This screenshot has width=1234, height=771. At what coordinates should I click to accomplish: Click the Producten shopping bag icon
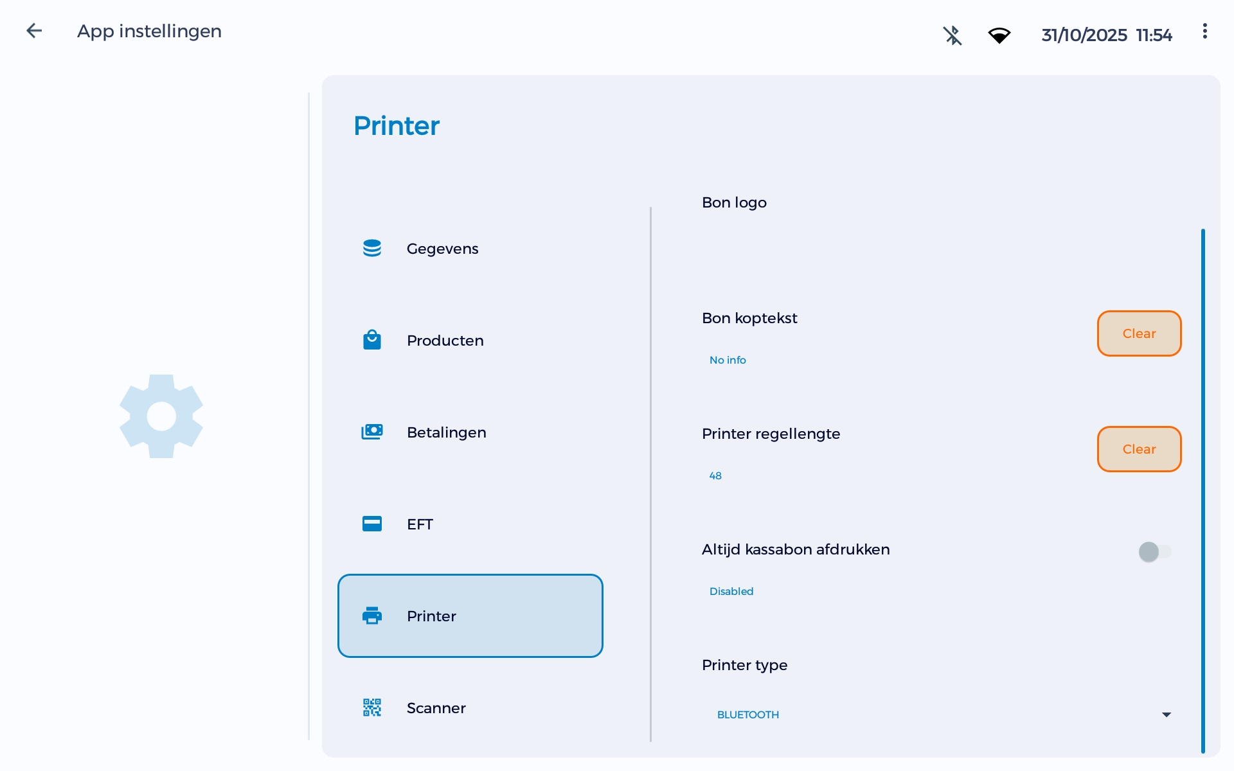pos(373,340)
